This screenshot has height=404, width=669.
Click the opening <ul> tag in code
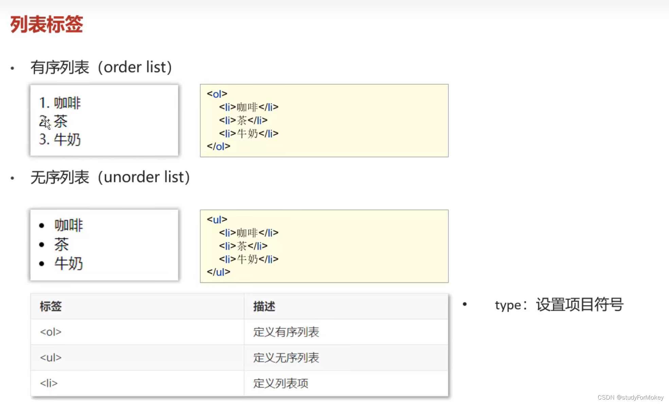pos(217,219)
